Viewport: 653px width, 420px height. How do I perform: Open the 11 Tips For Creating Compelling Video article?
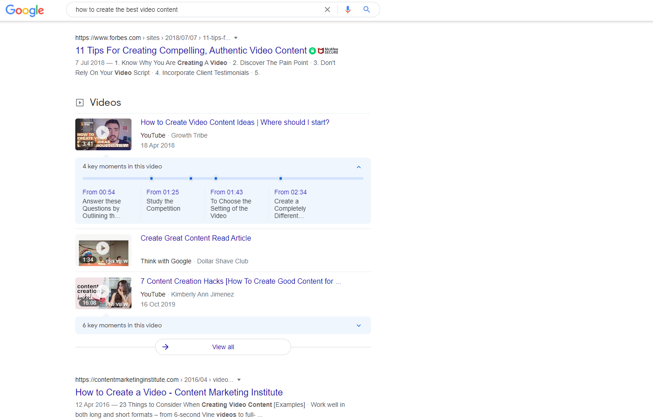pos(190,50)
